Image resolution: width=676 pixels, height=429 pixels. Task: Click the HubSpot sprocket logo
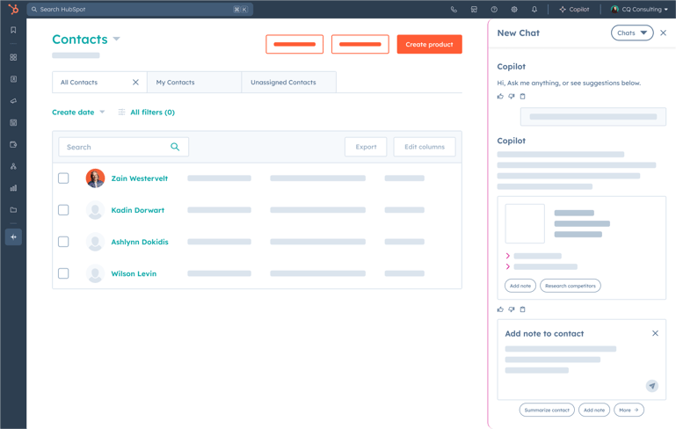[13, 9]
